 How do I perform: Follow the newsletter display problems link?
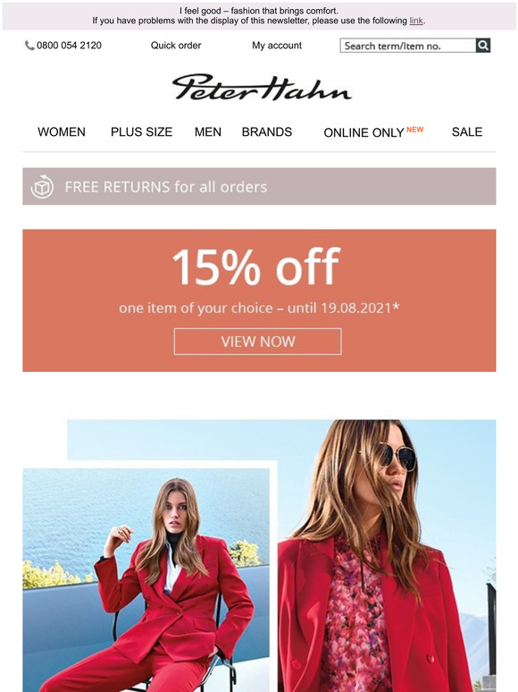(416, 21)
